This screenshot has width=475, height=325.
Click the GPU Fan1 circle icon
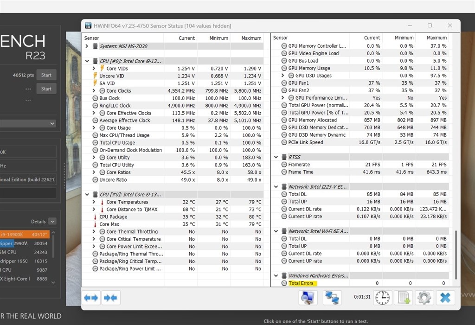tap(284, 83)
